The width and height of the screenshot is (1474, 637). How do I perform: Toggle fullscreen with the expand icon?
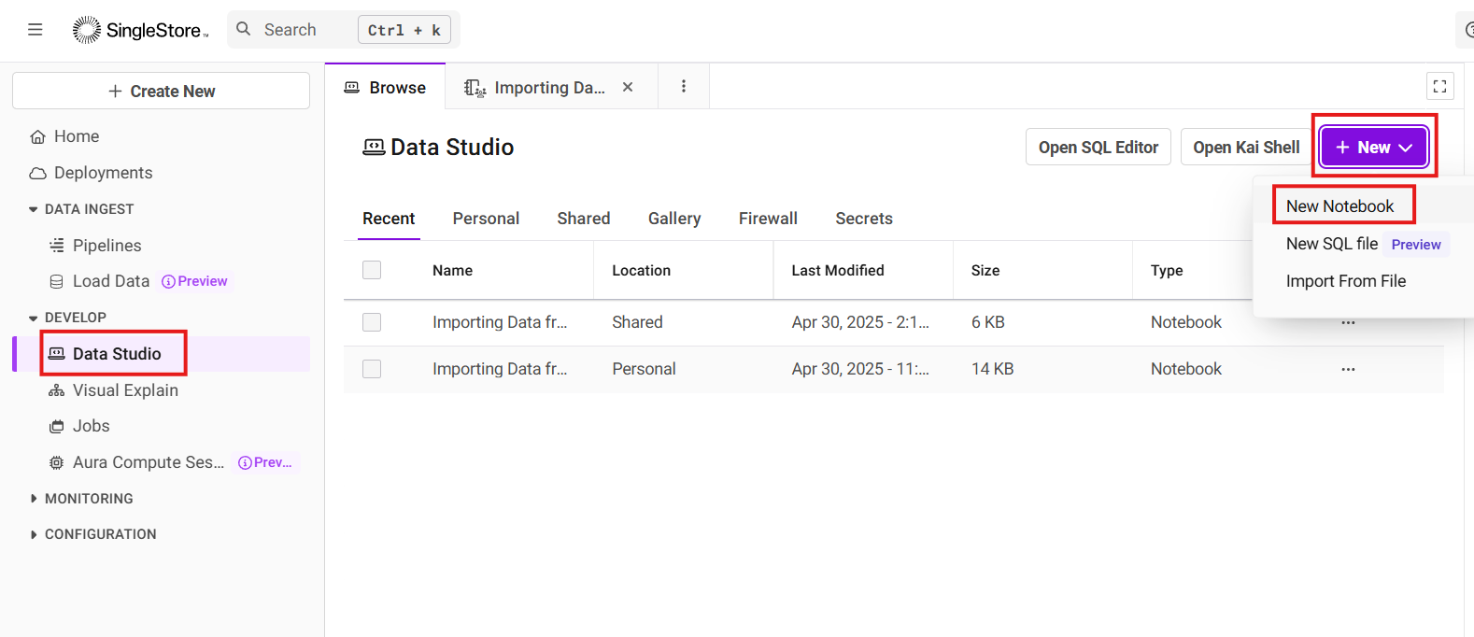[x=1439, y=87]
